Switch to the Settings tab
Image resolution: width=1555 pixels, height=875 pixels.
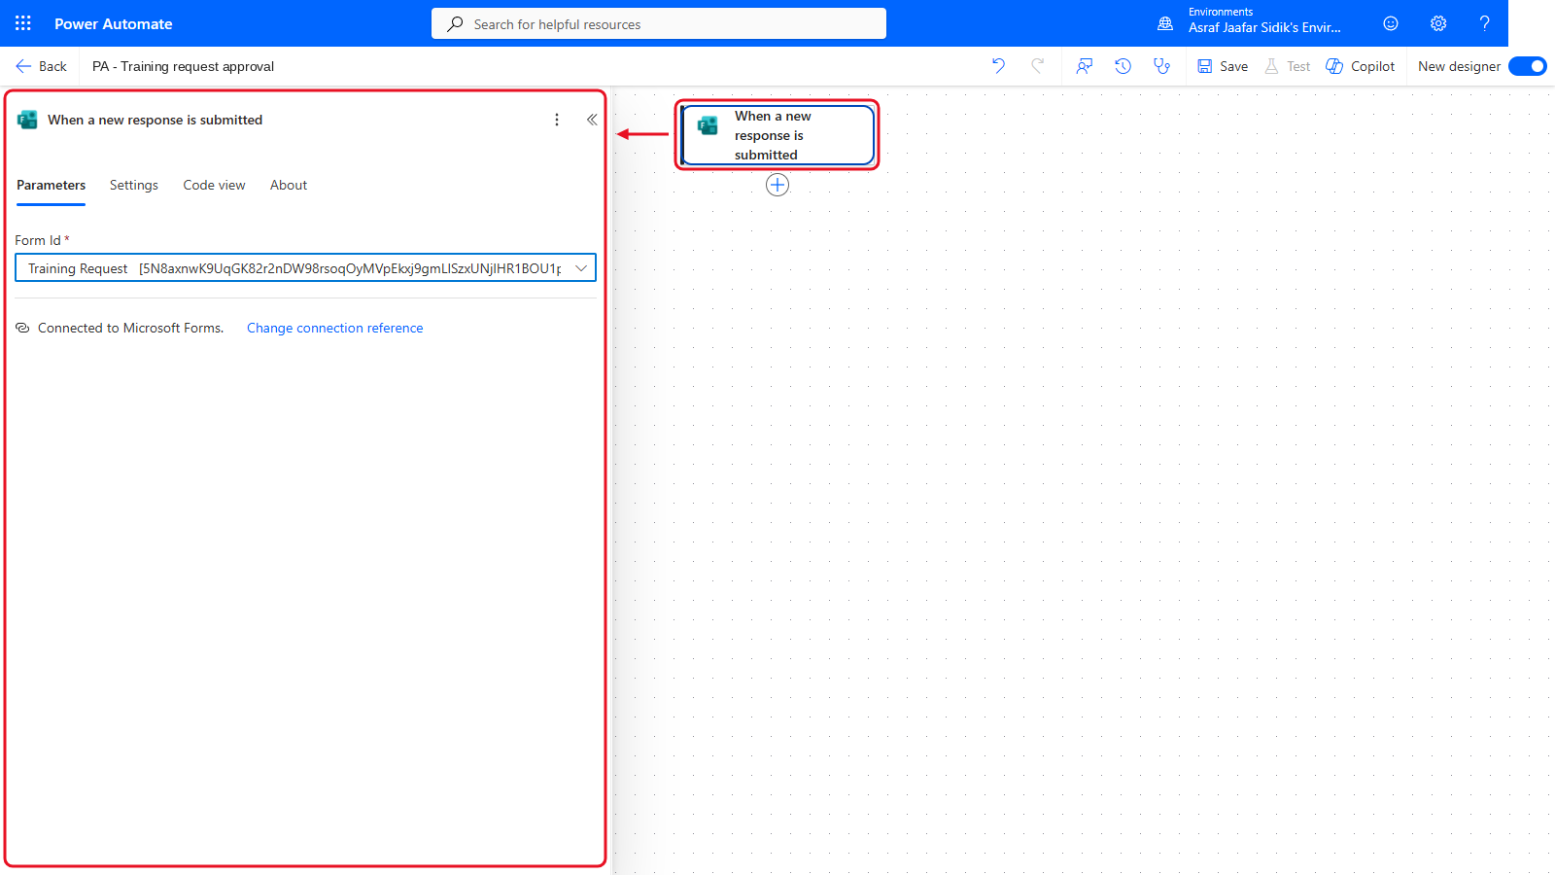134,185
